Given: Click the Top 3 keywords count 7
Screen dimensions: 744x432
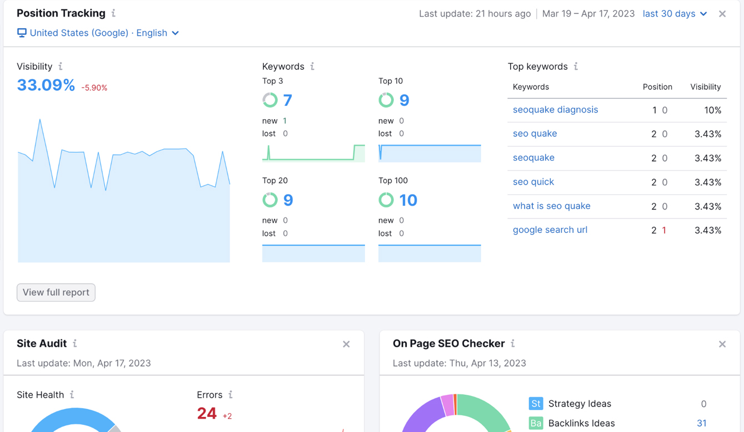Looking at the screenshot, I should (x=287, y=100).
